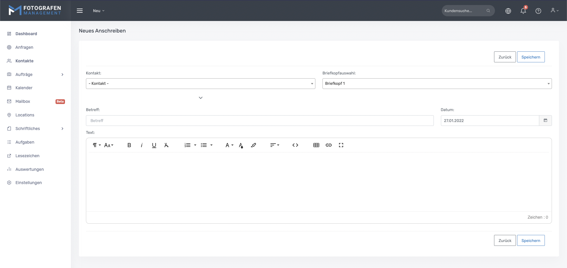Screen dimensions: 567x268
Task: Open the Briefkopfauswahl dropdown
Action: pyautogui.click(x=437, y=84)
